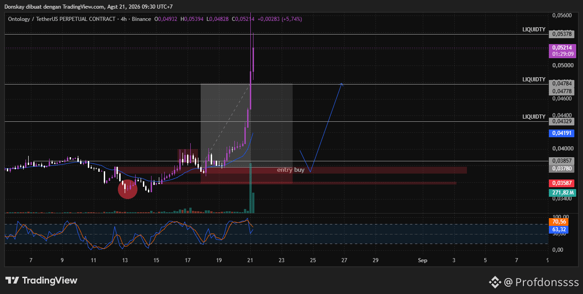The width and height of the screenshot is (583, 294).
Task: Click the 21 date label on the time axis
Action: (x=250, y=260)
